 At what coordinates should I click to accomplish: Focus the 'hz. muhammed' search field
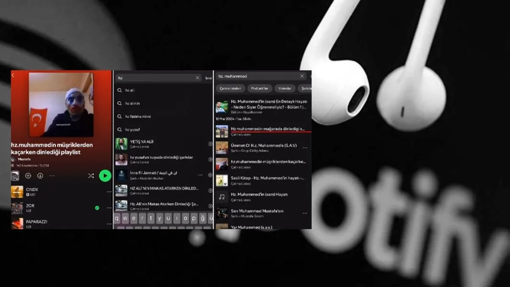[x=260, y=76]
